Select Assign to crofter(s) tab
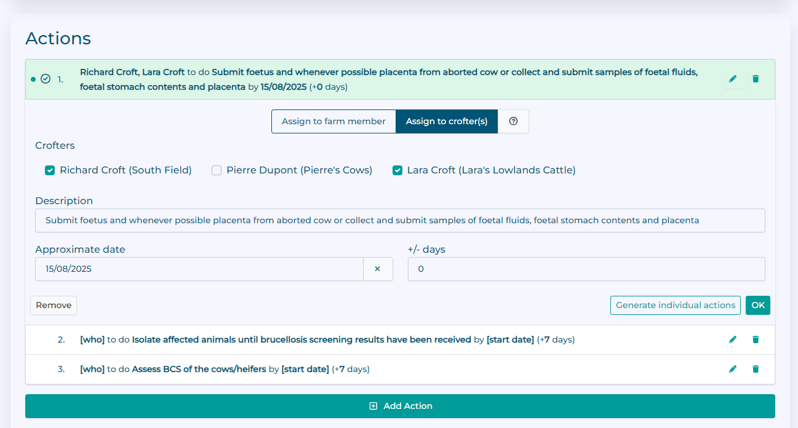This screenshot has height=428, width=798. pos(446,121)
